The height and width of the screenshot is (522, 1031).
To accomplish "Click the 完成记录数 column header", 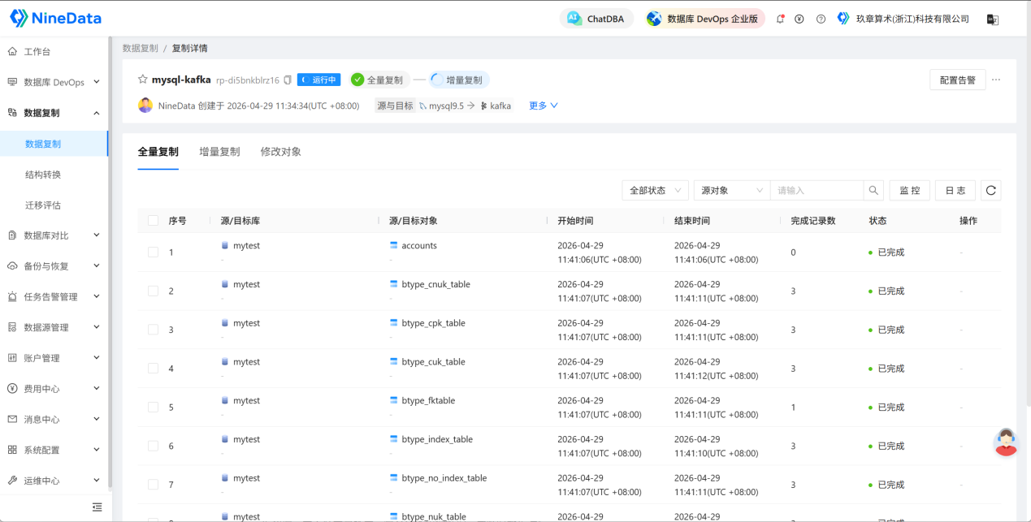I will (813, 221).
